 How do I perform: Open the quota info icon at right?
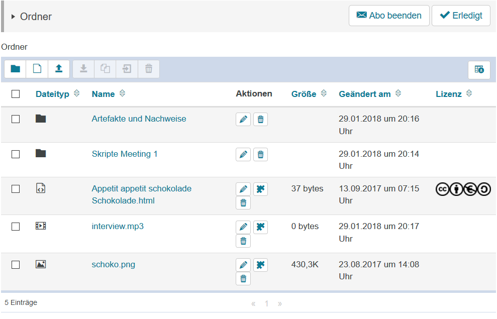tap(479, 70)
